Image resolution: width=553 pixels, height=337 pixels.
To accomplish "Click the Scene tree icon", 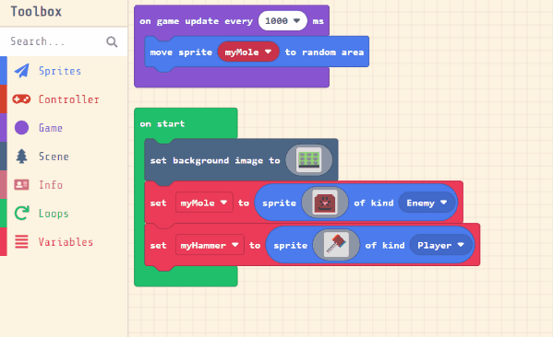I will [x=21, y=157].
